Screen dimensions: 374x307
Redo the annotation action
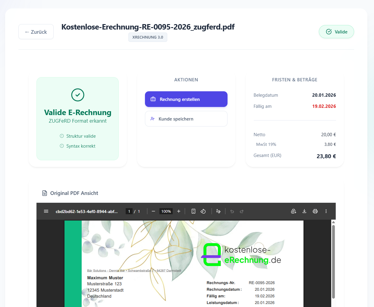click(x=241, y=211)
